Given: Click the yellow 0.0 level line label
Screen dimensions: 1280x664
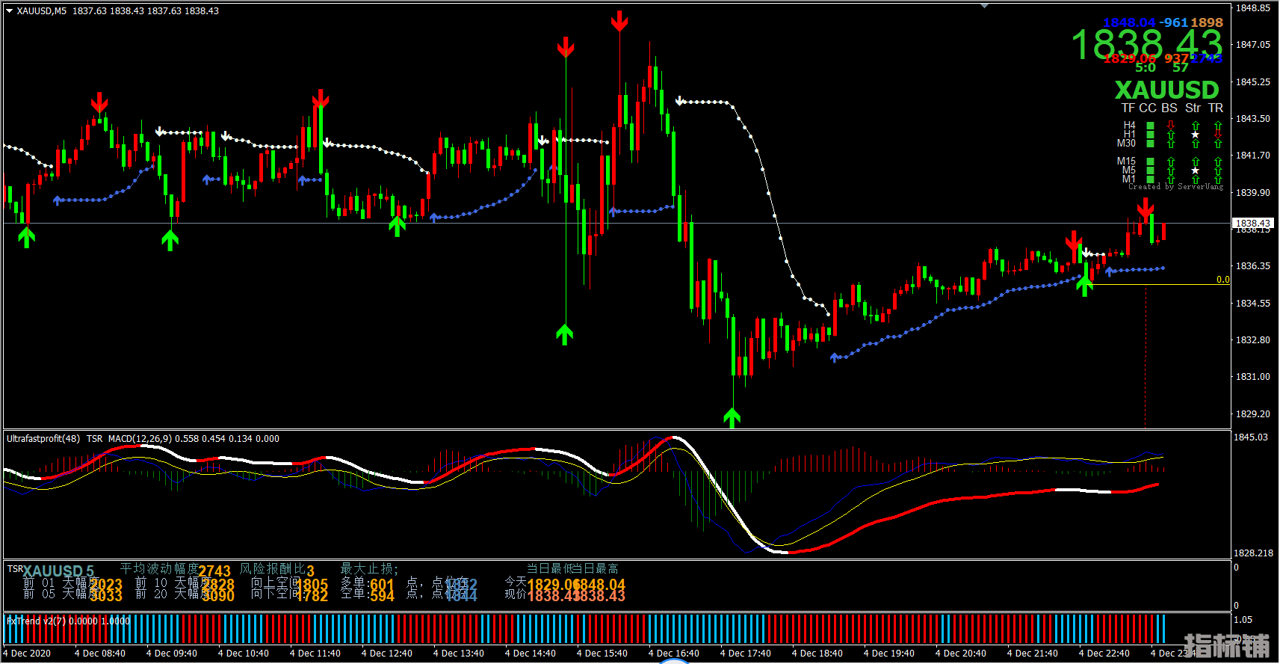Looking at the screenshot, I should (x=1222, y=280).
